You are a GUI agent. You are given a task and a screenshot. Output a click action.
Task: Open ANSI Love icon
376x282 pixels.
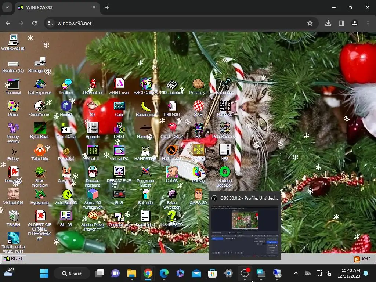click(x=119, y=84)
